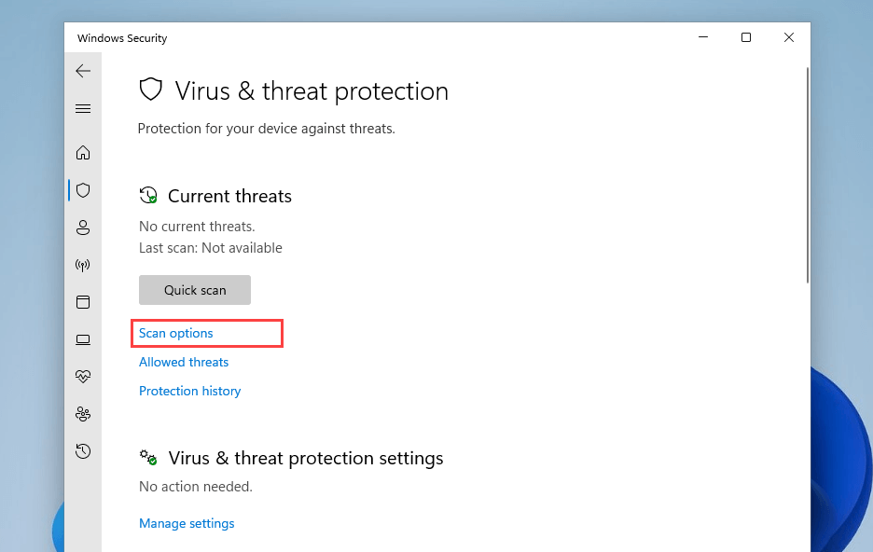Open Protection history sidebar icon

coord(83,451)
